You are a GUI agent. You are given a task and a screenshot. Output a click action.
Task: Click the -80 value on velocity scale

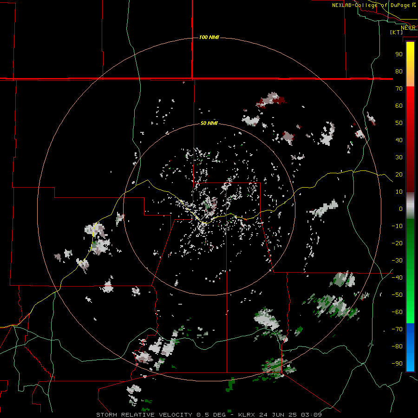397,346
